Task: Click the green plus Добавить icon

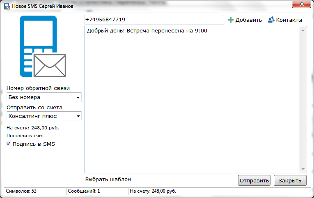Action: click(231, 20)
